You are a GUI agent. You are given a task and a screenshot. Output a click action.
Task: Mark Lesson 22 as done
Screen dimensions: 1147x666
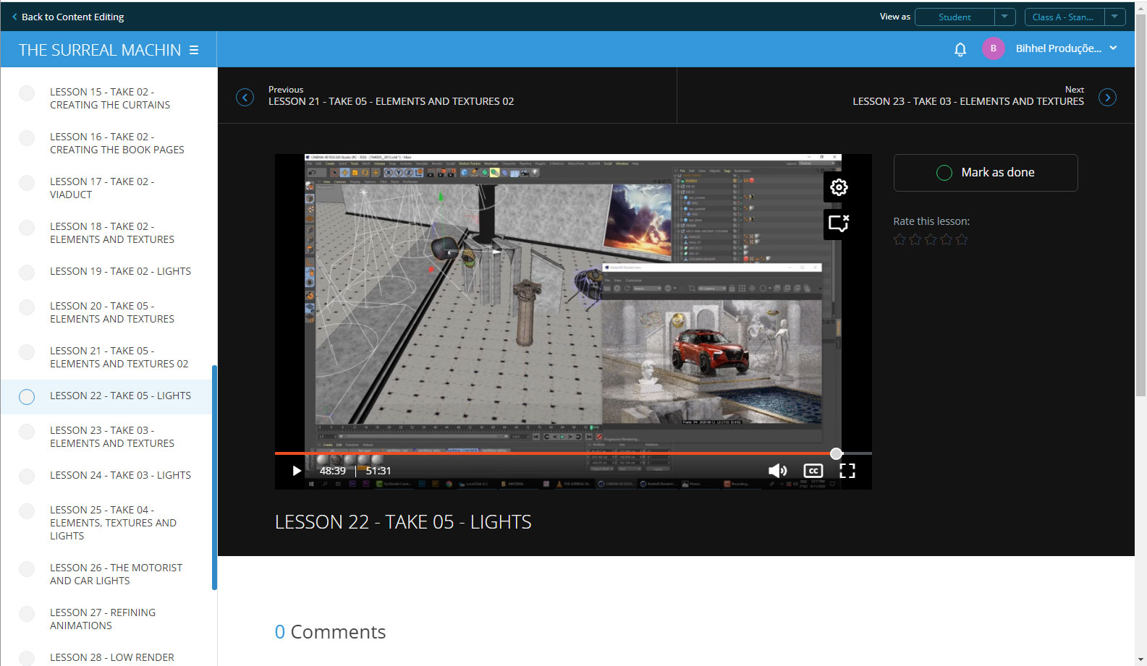coord(985,173)
